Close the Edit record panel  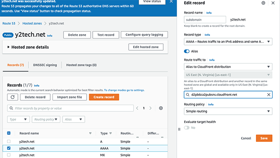point(273,3)
